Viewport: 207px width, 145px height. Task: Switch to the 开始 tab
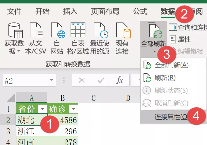click(x=43, y=11)
